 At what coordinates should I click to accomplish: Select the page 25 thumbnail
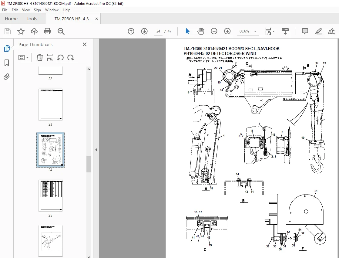coord(50,195)
